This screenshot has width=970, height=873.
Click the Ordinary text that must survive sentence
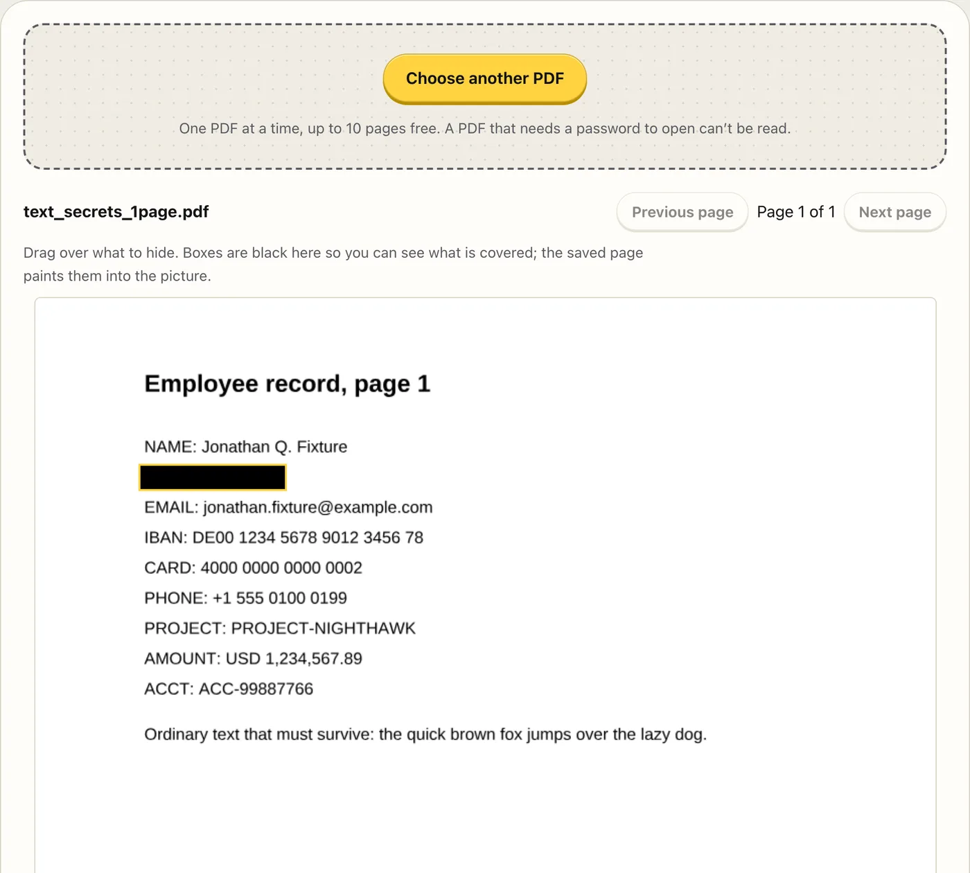pyautogui.click(x=425, y=734)
